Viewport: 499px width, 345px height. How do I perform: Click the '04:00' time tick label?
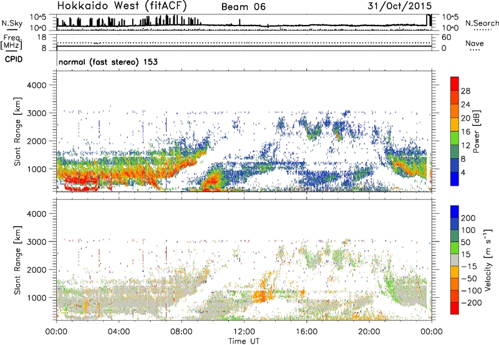(119, 332)
